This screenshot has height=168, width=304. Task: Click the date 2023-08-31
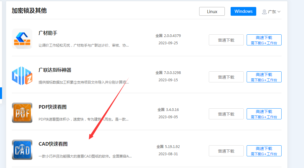pos(168,154)
